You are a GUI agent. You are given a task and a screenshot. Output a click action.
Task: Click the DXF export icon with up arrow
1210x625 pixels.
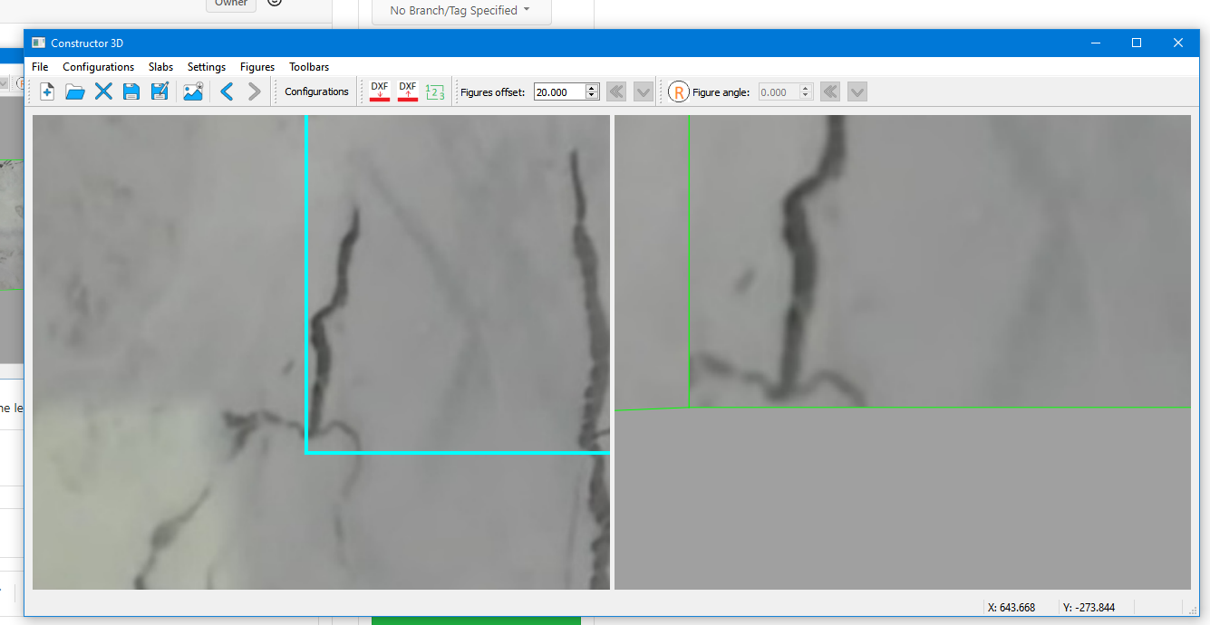[408, 91]
